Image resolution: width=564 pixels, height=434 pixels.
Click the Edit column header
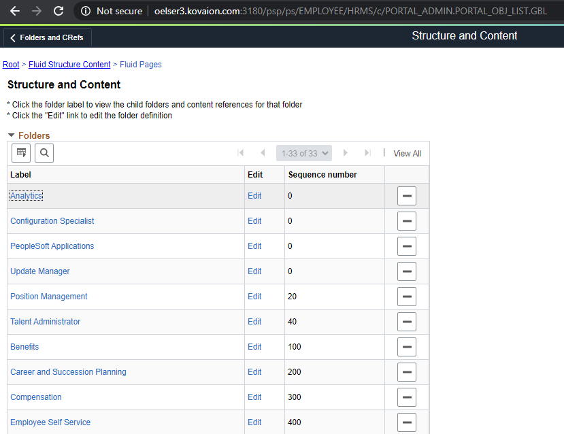255,175
